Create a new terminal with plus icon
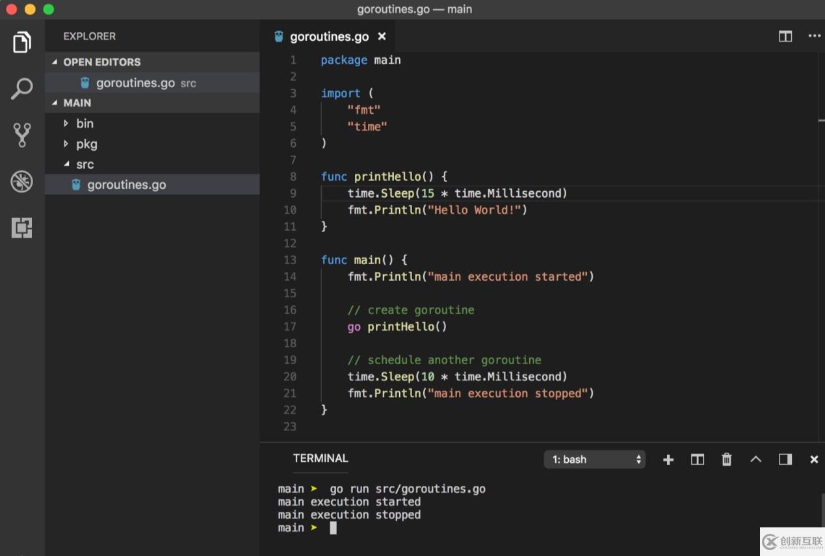 tap(668, 460)
